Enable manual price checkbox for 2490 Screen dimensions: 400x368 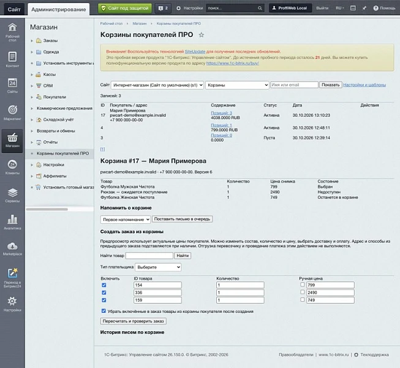(x=302, y=292)
